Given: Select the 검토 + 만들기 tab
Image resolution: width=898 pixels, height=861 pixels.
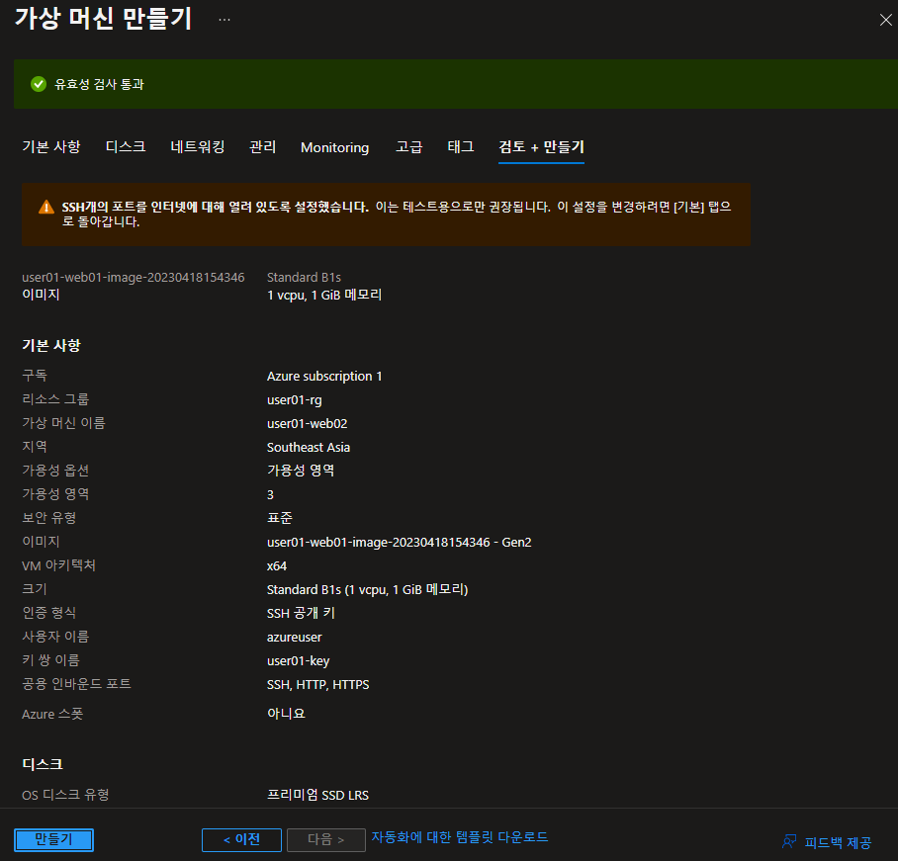Looking at the screenshot, I should coord(541,147).
